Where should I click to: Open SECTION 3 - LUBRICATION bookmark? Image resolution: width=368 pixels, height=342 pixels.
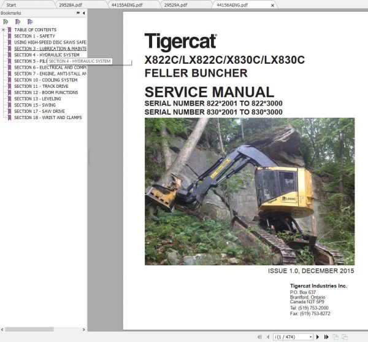coord(50,49)
